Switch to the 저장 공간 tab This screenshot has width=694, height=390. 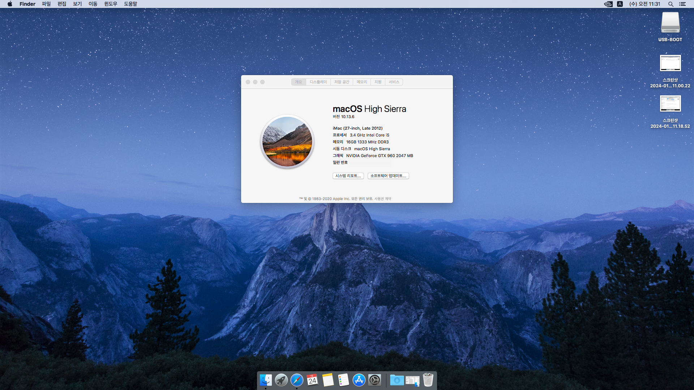pos(342,82)
